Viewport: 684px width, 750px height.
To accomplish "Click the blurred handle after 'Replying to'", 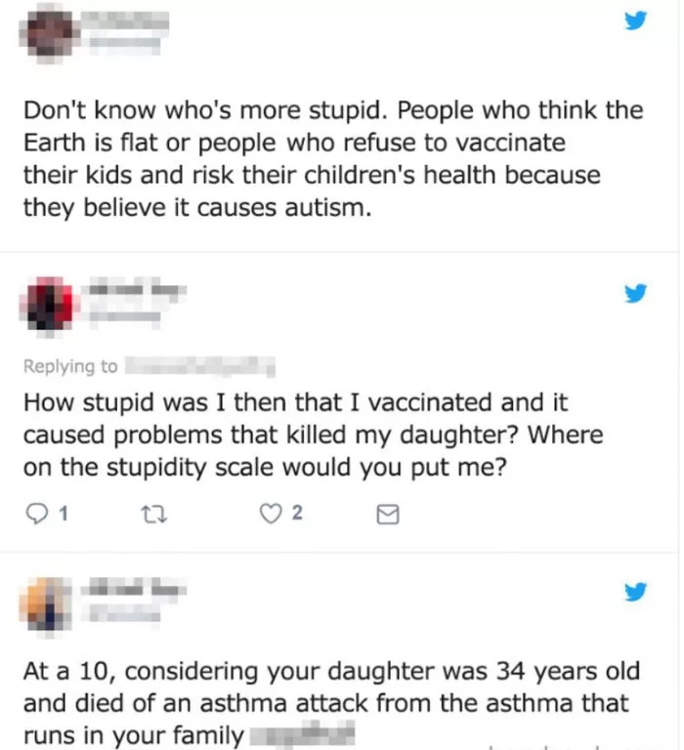I will coord(200,367).
